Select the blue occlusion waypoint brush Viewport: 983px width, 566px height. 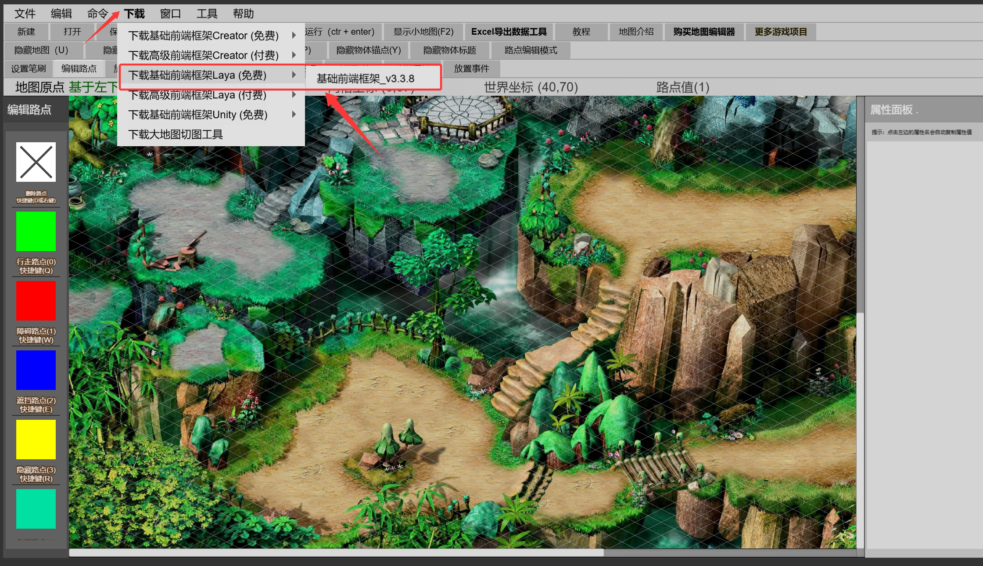pos(36,370)
